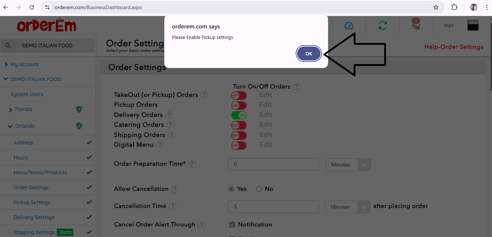Screen dimensions: 492x237
Task: Uncheck the Notification checkbox
Action: click(x=232, y=225)
